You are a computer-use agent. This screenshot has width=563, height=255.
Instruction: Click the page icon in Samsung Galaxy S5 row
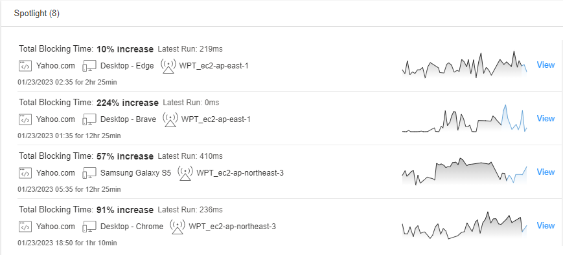click(x=25, y=173)
